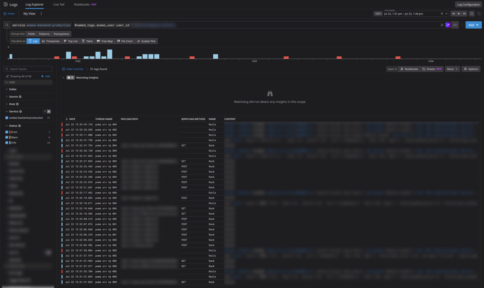
Task: Uncheck the Error status checkbox
Action: (x=7, y=132)
